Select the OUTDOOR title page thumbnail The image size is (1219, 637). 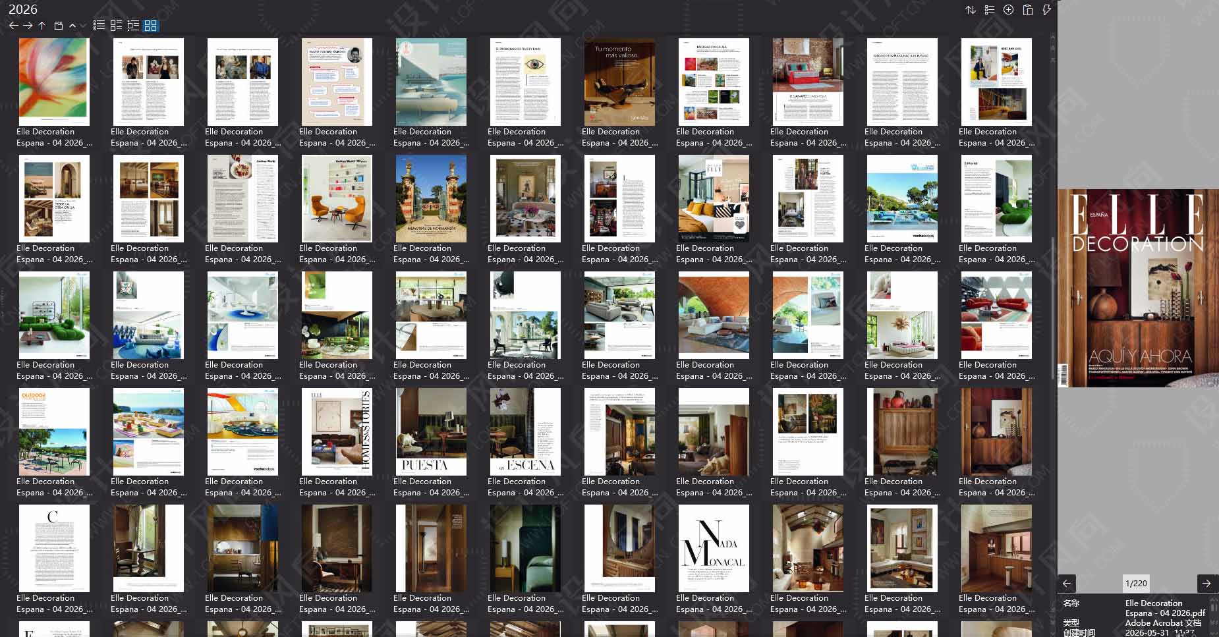pyautogui.click(x=54, y=431)
